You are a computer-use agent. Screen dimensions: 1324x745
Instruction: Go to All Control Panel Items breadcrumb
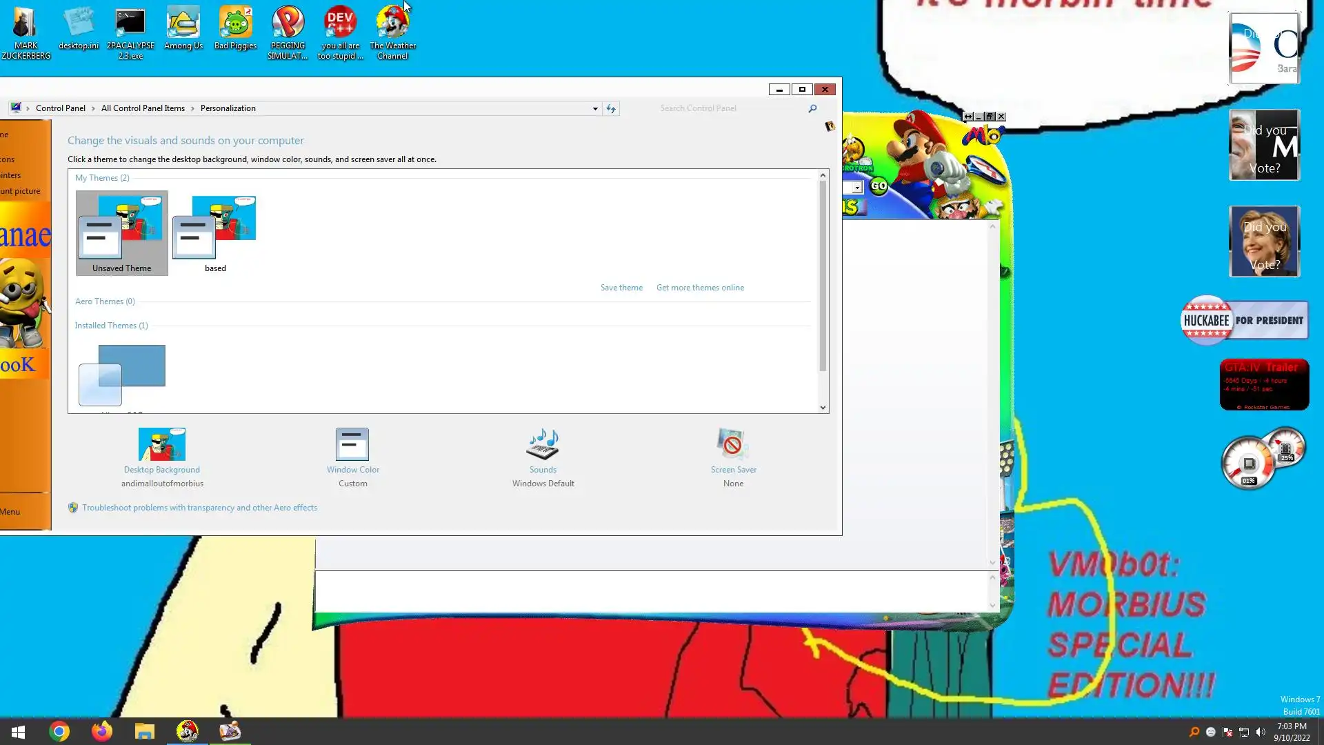click(x=143, y=108)
